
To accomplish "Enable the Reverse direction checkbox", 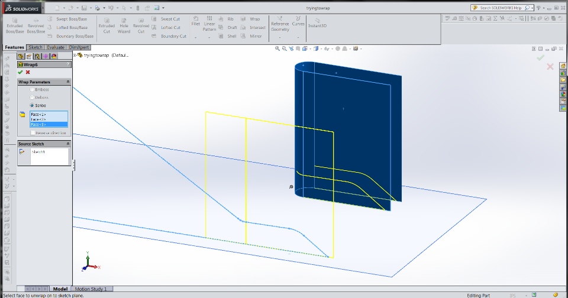I will click(x=33, y=133).
